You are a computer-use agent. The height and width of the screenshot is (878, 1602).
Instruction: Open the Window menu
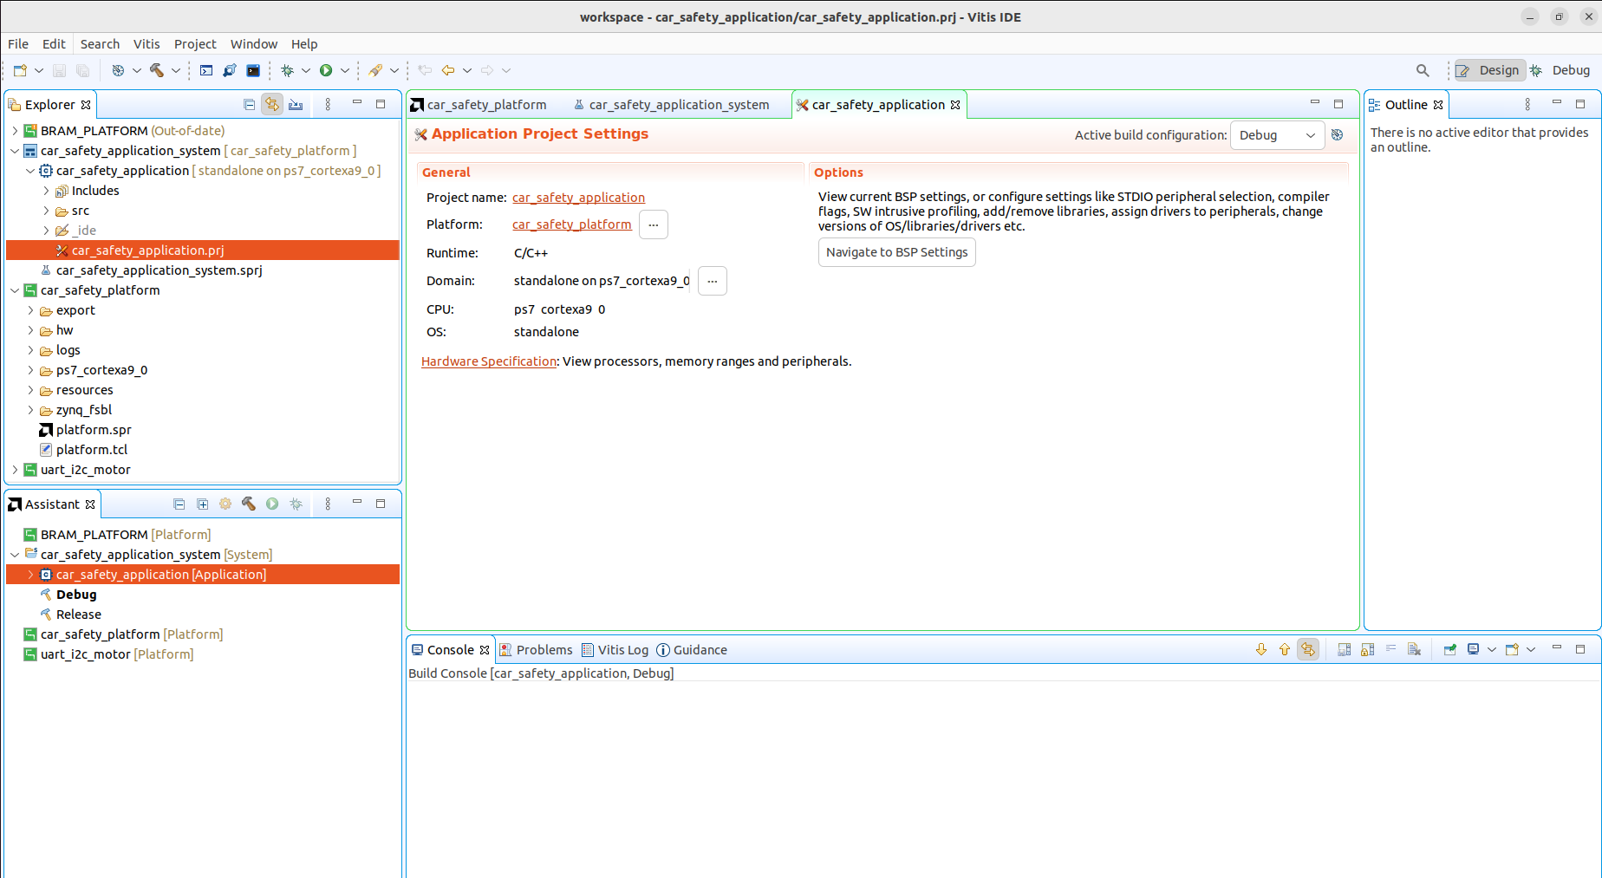tap(254, 44)
